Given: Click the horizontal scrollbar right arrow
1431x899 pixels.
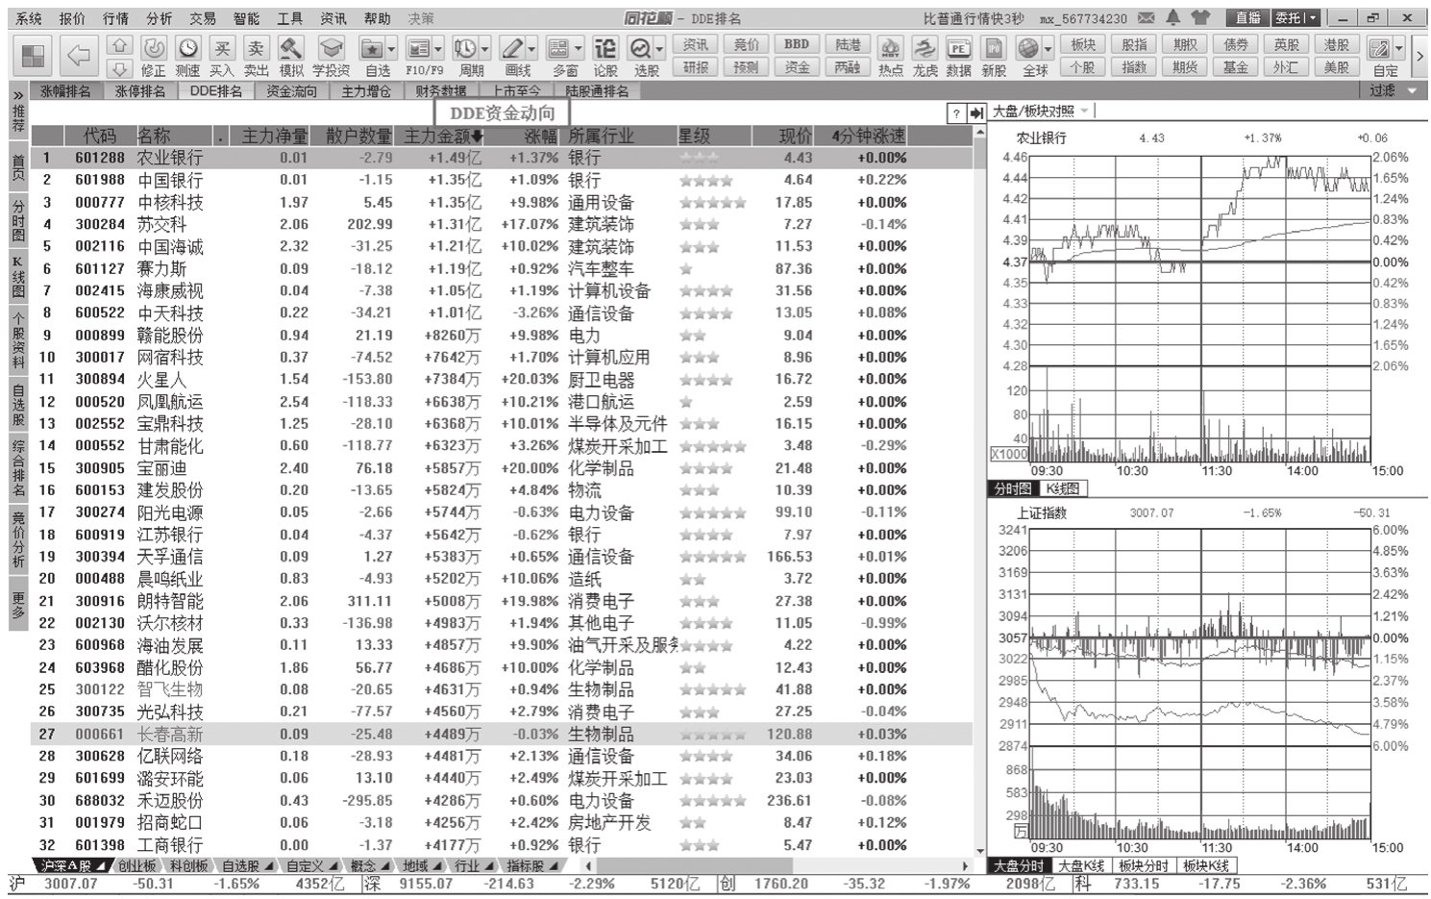Looking at the screenshot, I should [966, 866].
